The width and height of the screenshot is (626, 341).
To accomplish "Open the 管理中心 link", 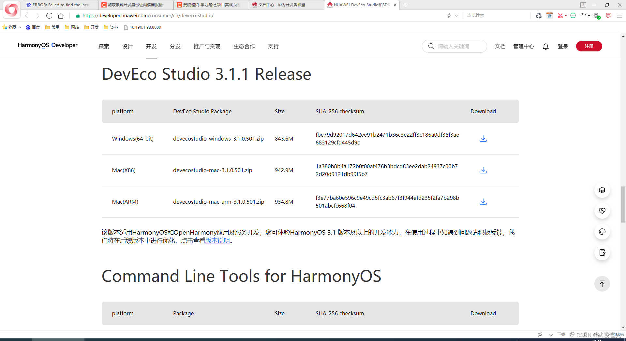I will tap(524, 47).
